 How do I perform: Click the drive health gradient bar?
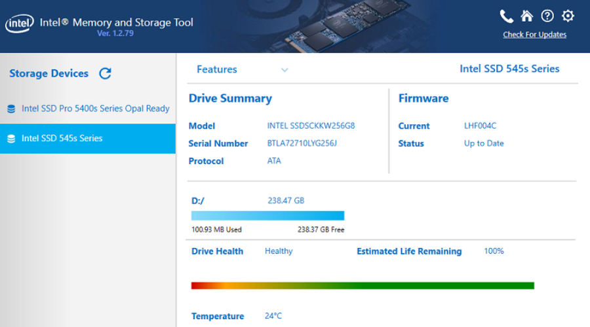363,286
